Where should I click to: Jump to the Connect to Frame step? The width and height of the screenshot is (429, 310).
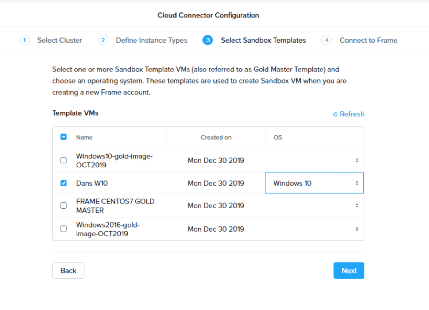pos(368,40)
